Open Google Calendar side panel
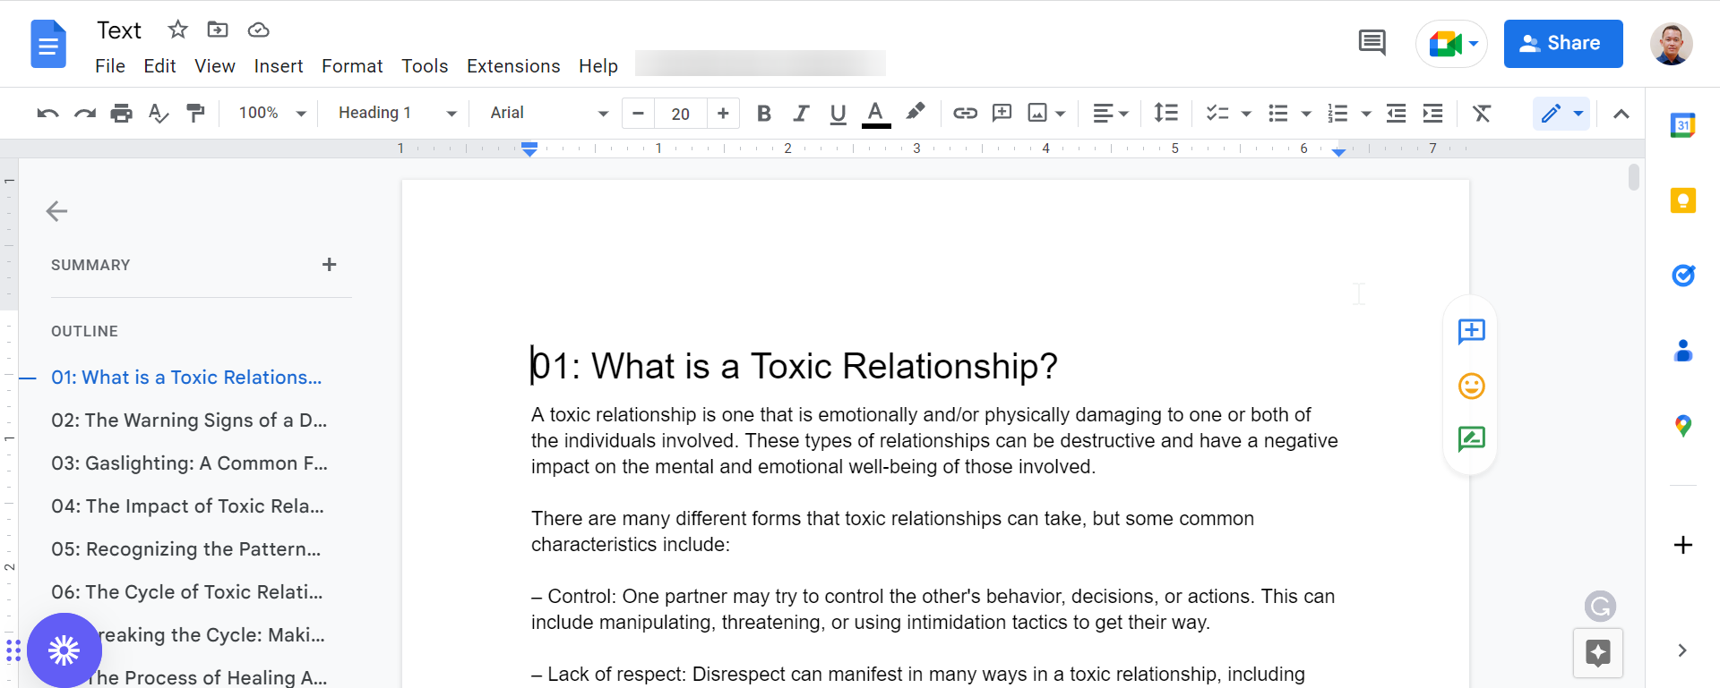The height and width of the screenshot is (688, 1720). pyautogui.click(x=1683, y=125)
